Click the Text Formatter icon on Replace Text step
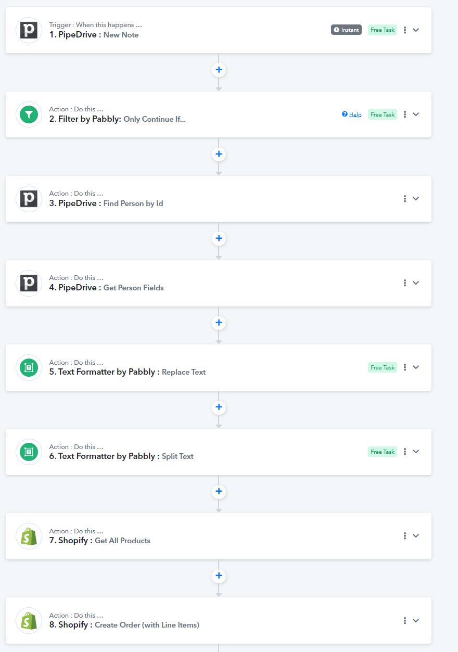The width and height of the screenshot is (458, 652). [29, 367]
